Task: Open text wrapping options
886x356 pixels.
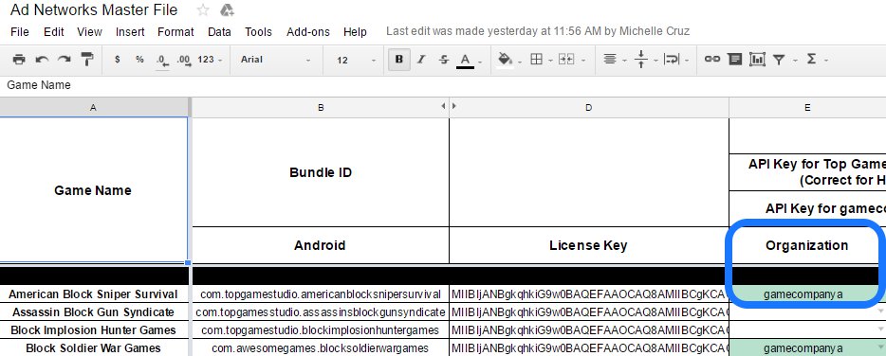Action: [674, 60]
